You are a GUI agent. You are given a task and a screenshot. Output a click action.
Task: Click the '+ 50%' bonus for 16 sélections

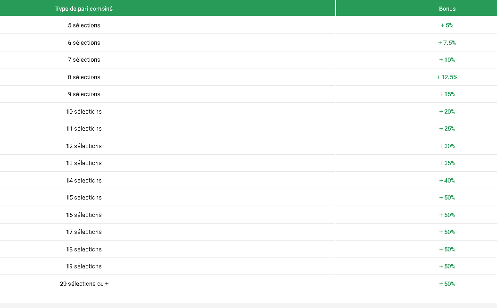[447, 215]
